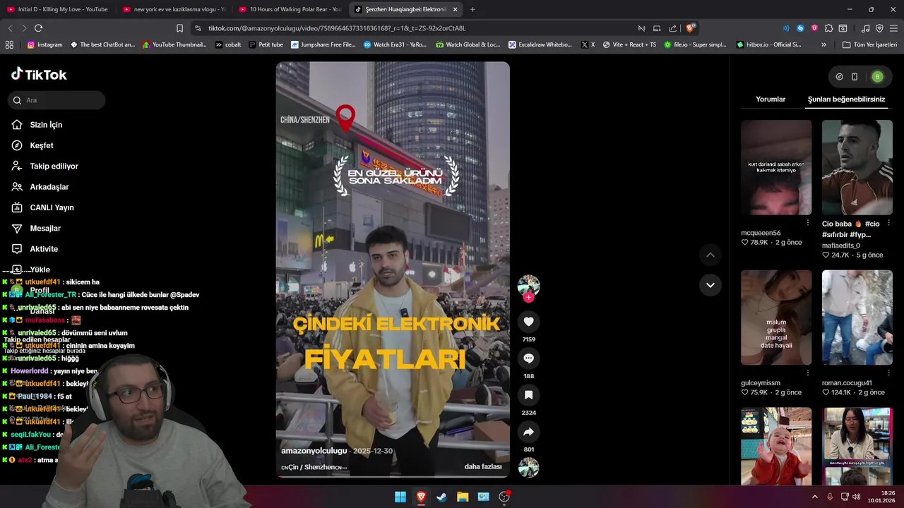The width and height of the screenshot is (904, 508).
Task: Open green B profile avatar
Action: pos(877,77)
